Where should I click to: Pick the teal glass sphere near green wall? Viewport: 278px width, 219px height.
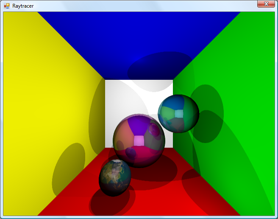pyautogui.click(x=178, y=113)
